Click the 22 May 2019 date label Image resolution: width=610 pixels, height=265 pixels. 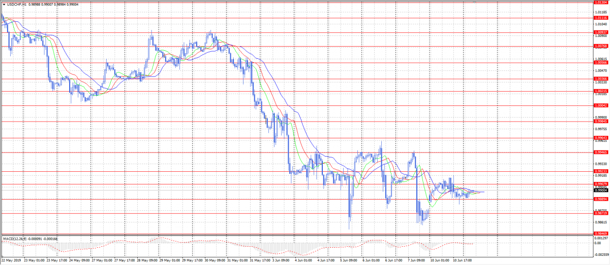coord(11,260)
